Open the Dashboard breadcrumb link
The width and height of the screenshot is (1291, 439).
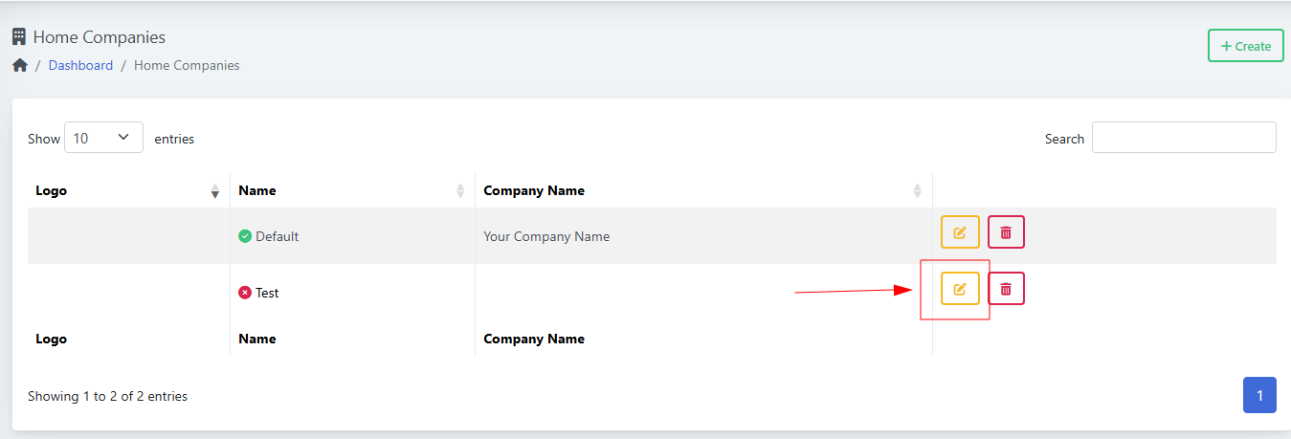click(80, 66)
